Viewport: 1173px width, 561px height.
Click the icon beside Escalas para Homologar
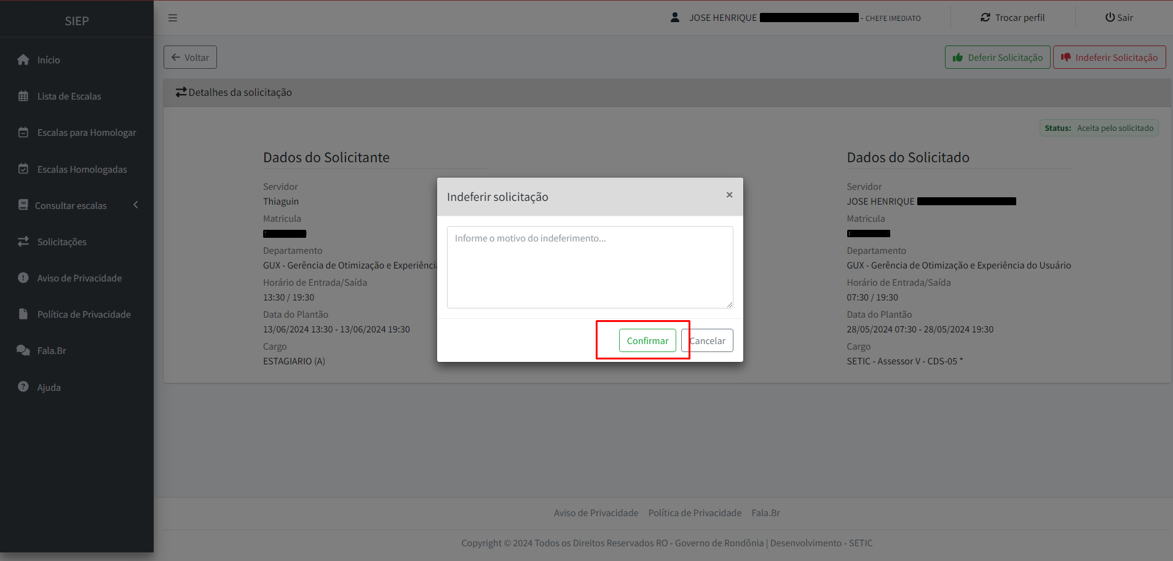(23, 132)
